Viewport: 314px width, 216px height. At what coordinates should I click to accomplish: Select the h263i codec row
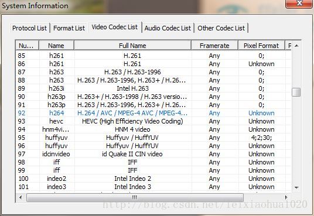(x=153, y=88)
